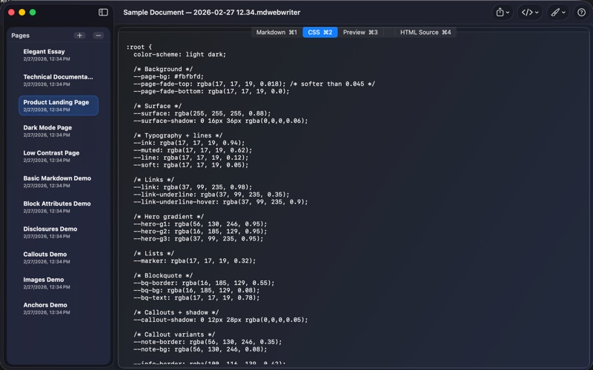Select the Product Landing Page item
Viewport: 593px width, 370px height.
point(59,105)
